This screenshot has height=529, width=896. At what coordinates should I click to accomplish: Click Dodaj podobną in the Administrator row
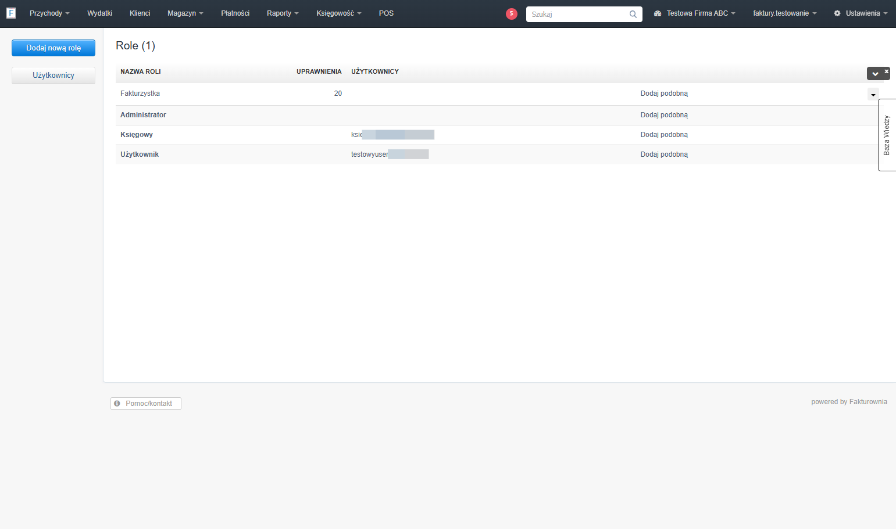[x=664, y=115]
